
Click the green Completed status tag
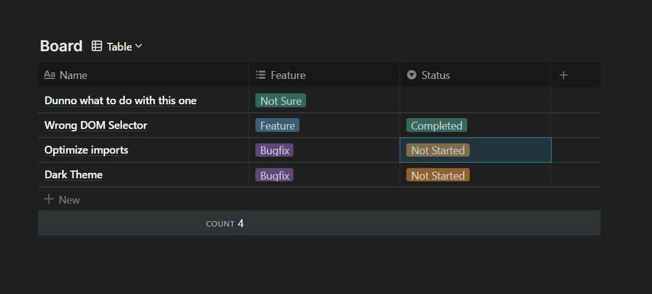click(x=436, y=126)
